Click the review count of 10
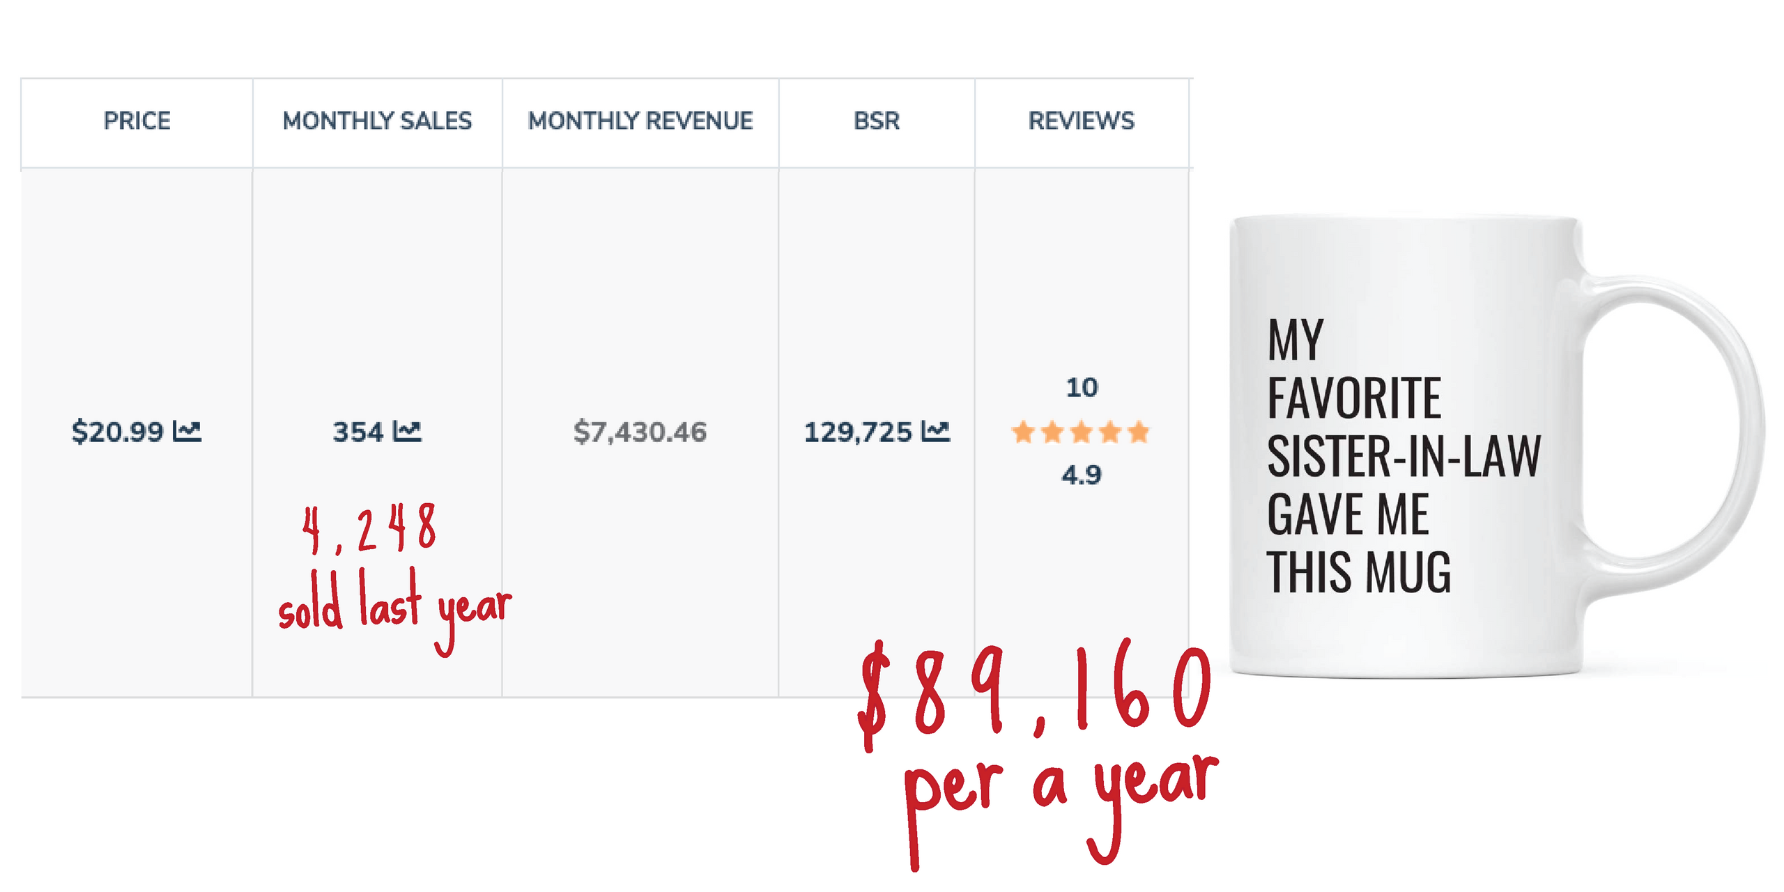 [x=1082, y=387]
